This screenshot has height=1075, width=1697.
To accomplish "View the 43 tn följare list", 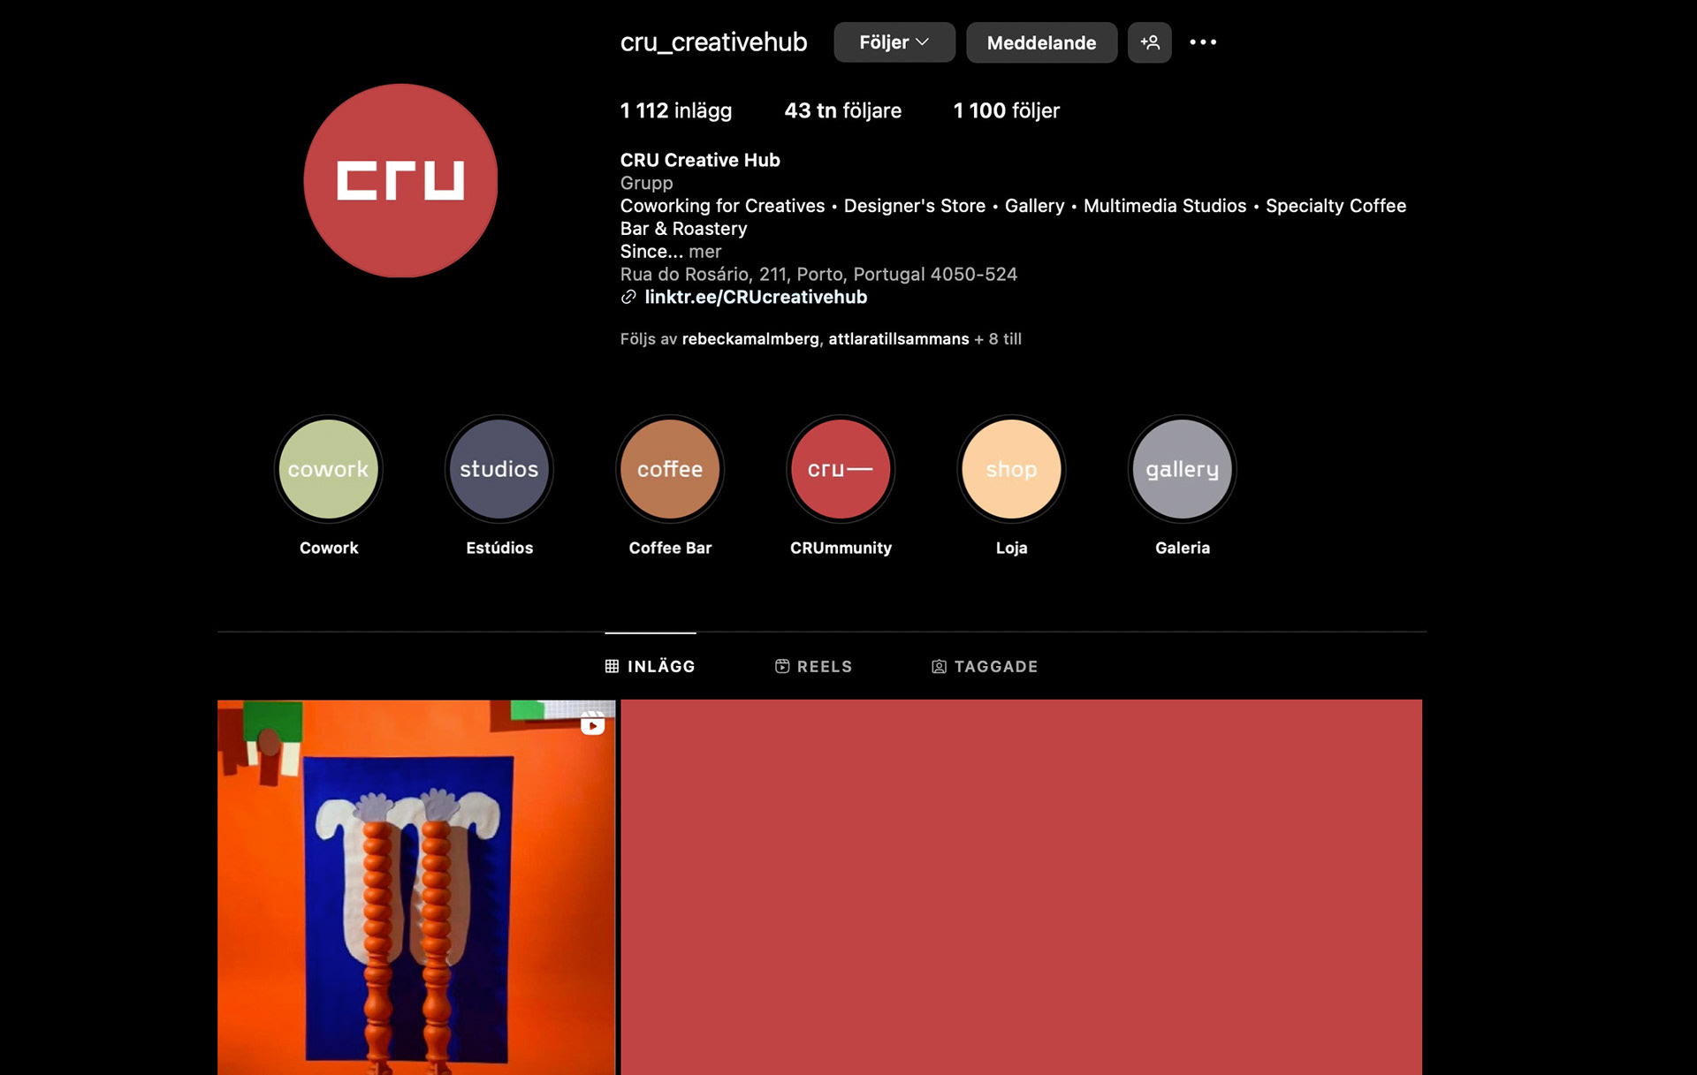I will [x=842, y=110].
